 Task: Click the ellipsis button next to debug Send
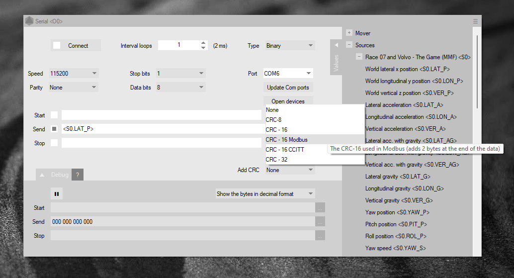[x=320, y=222]
